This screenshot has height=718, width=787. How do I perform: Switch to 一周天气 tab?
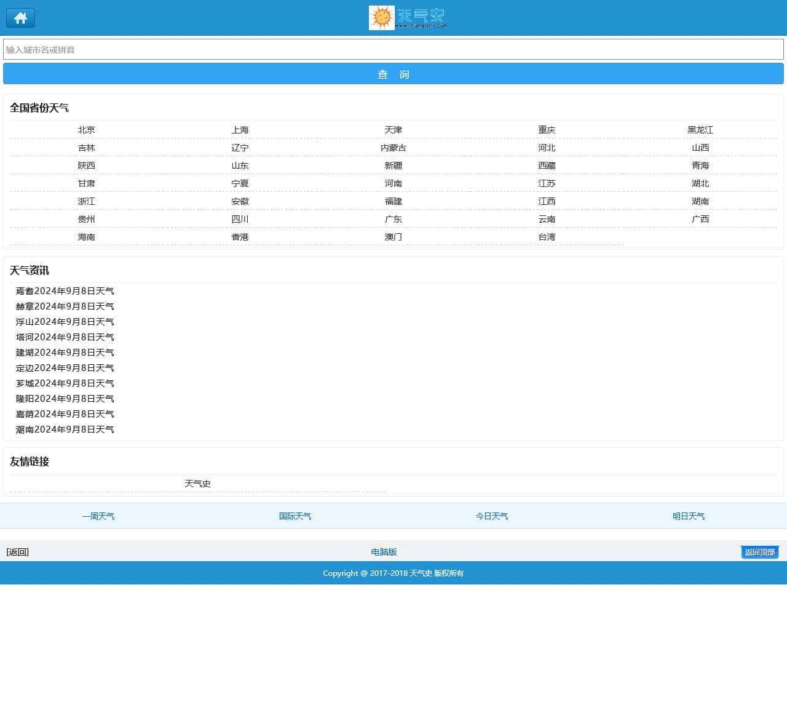coord(98,516)
